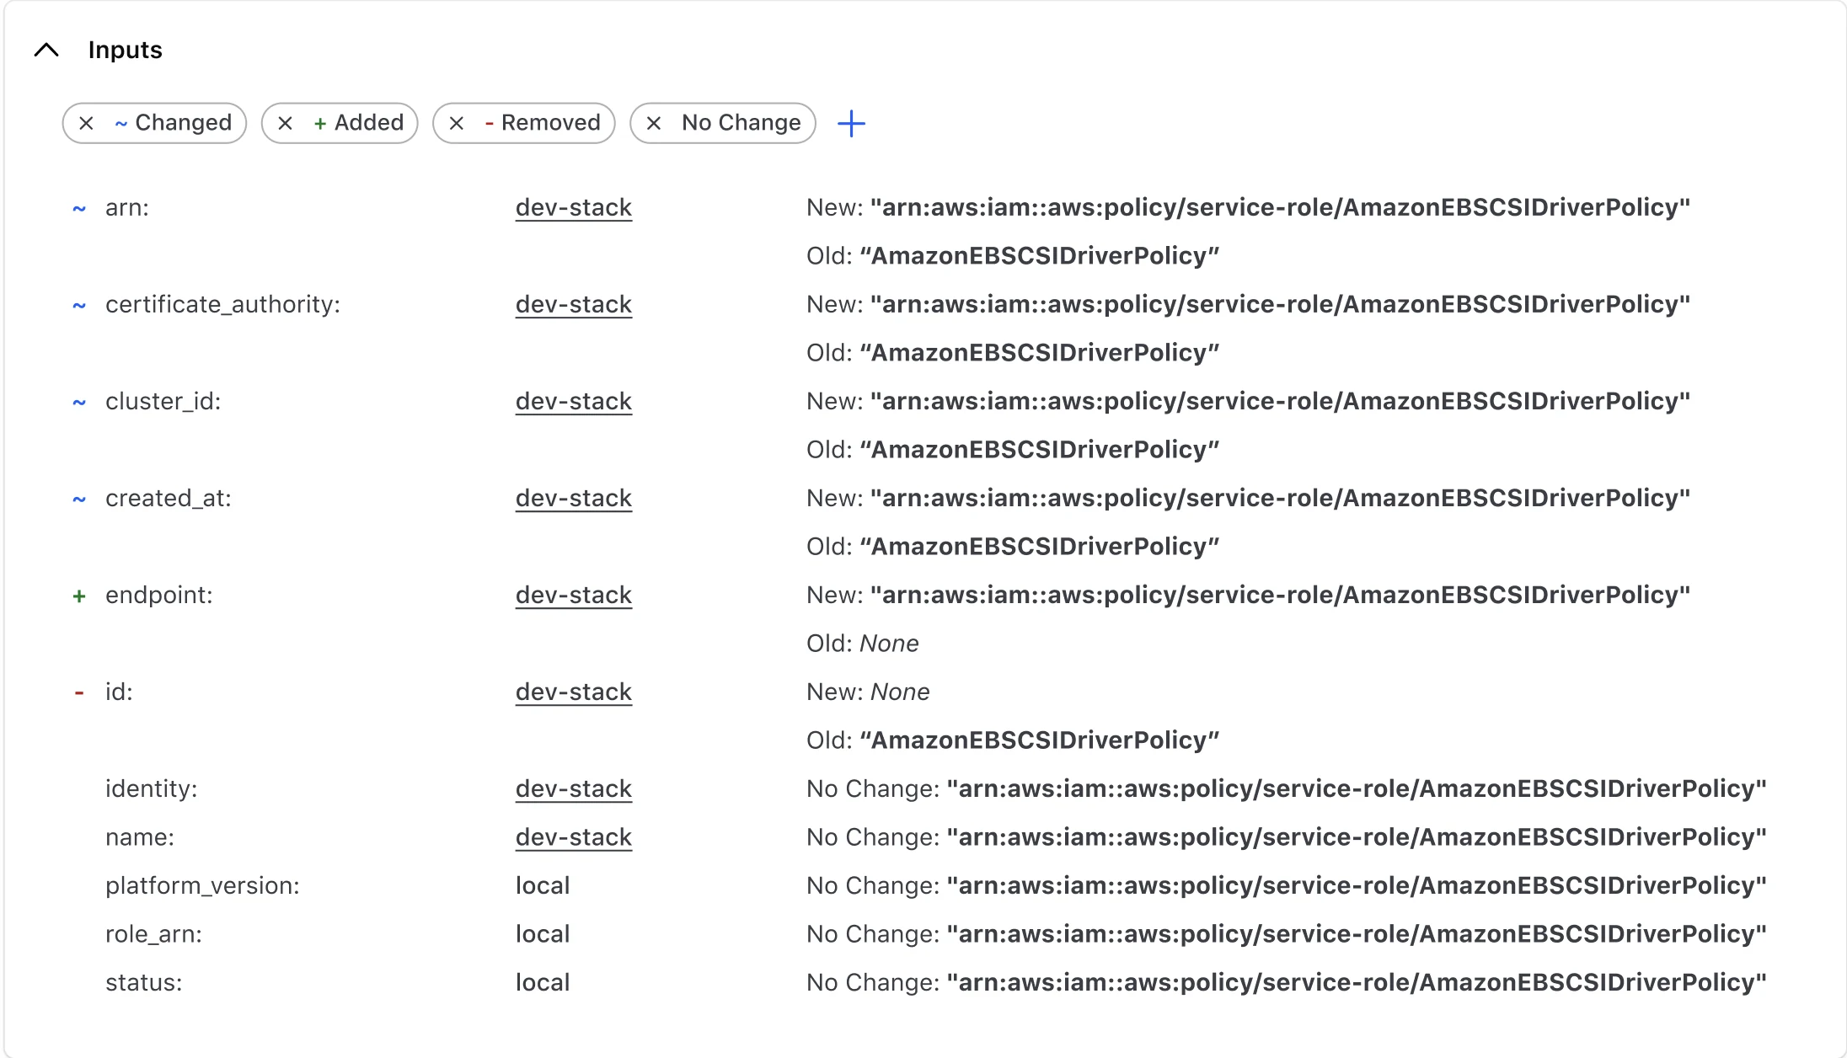This screenshot has height=1058, width=1847.
Task: Click 'local' source in role_arn row
Action: [x=543, y=934]
